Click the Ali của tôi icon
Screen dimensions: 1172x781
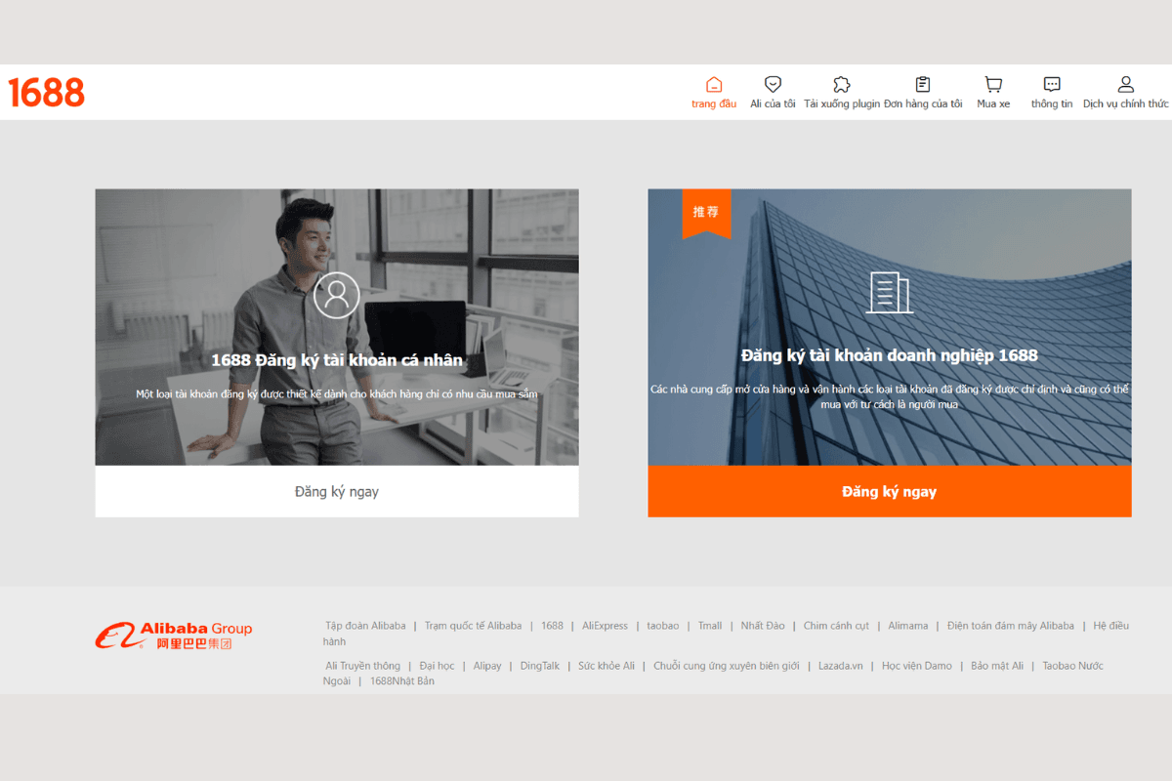click(773, 85)
